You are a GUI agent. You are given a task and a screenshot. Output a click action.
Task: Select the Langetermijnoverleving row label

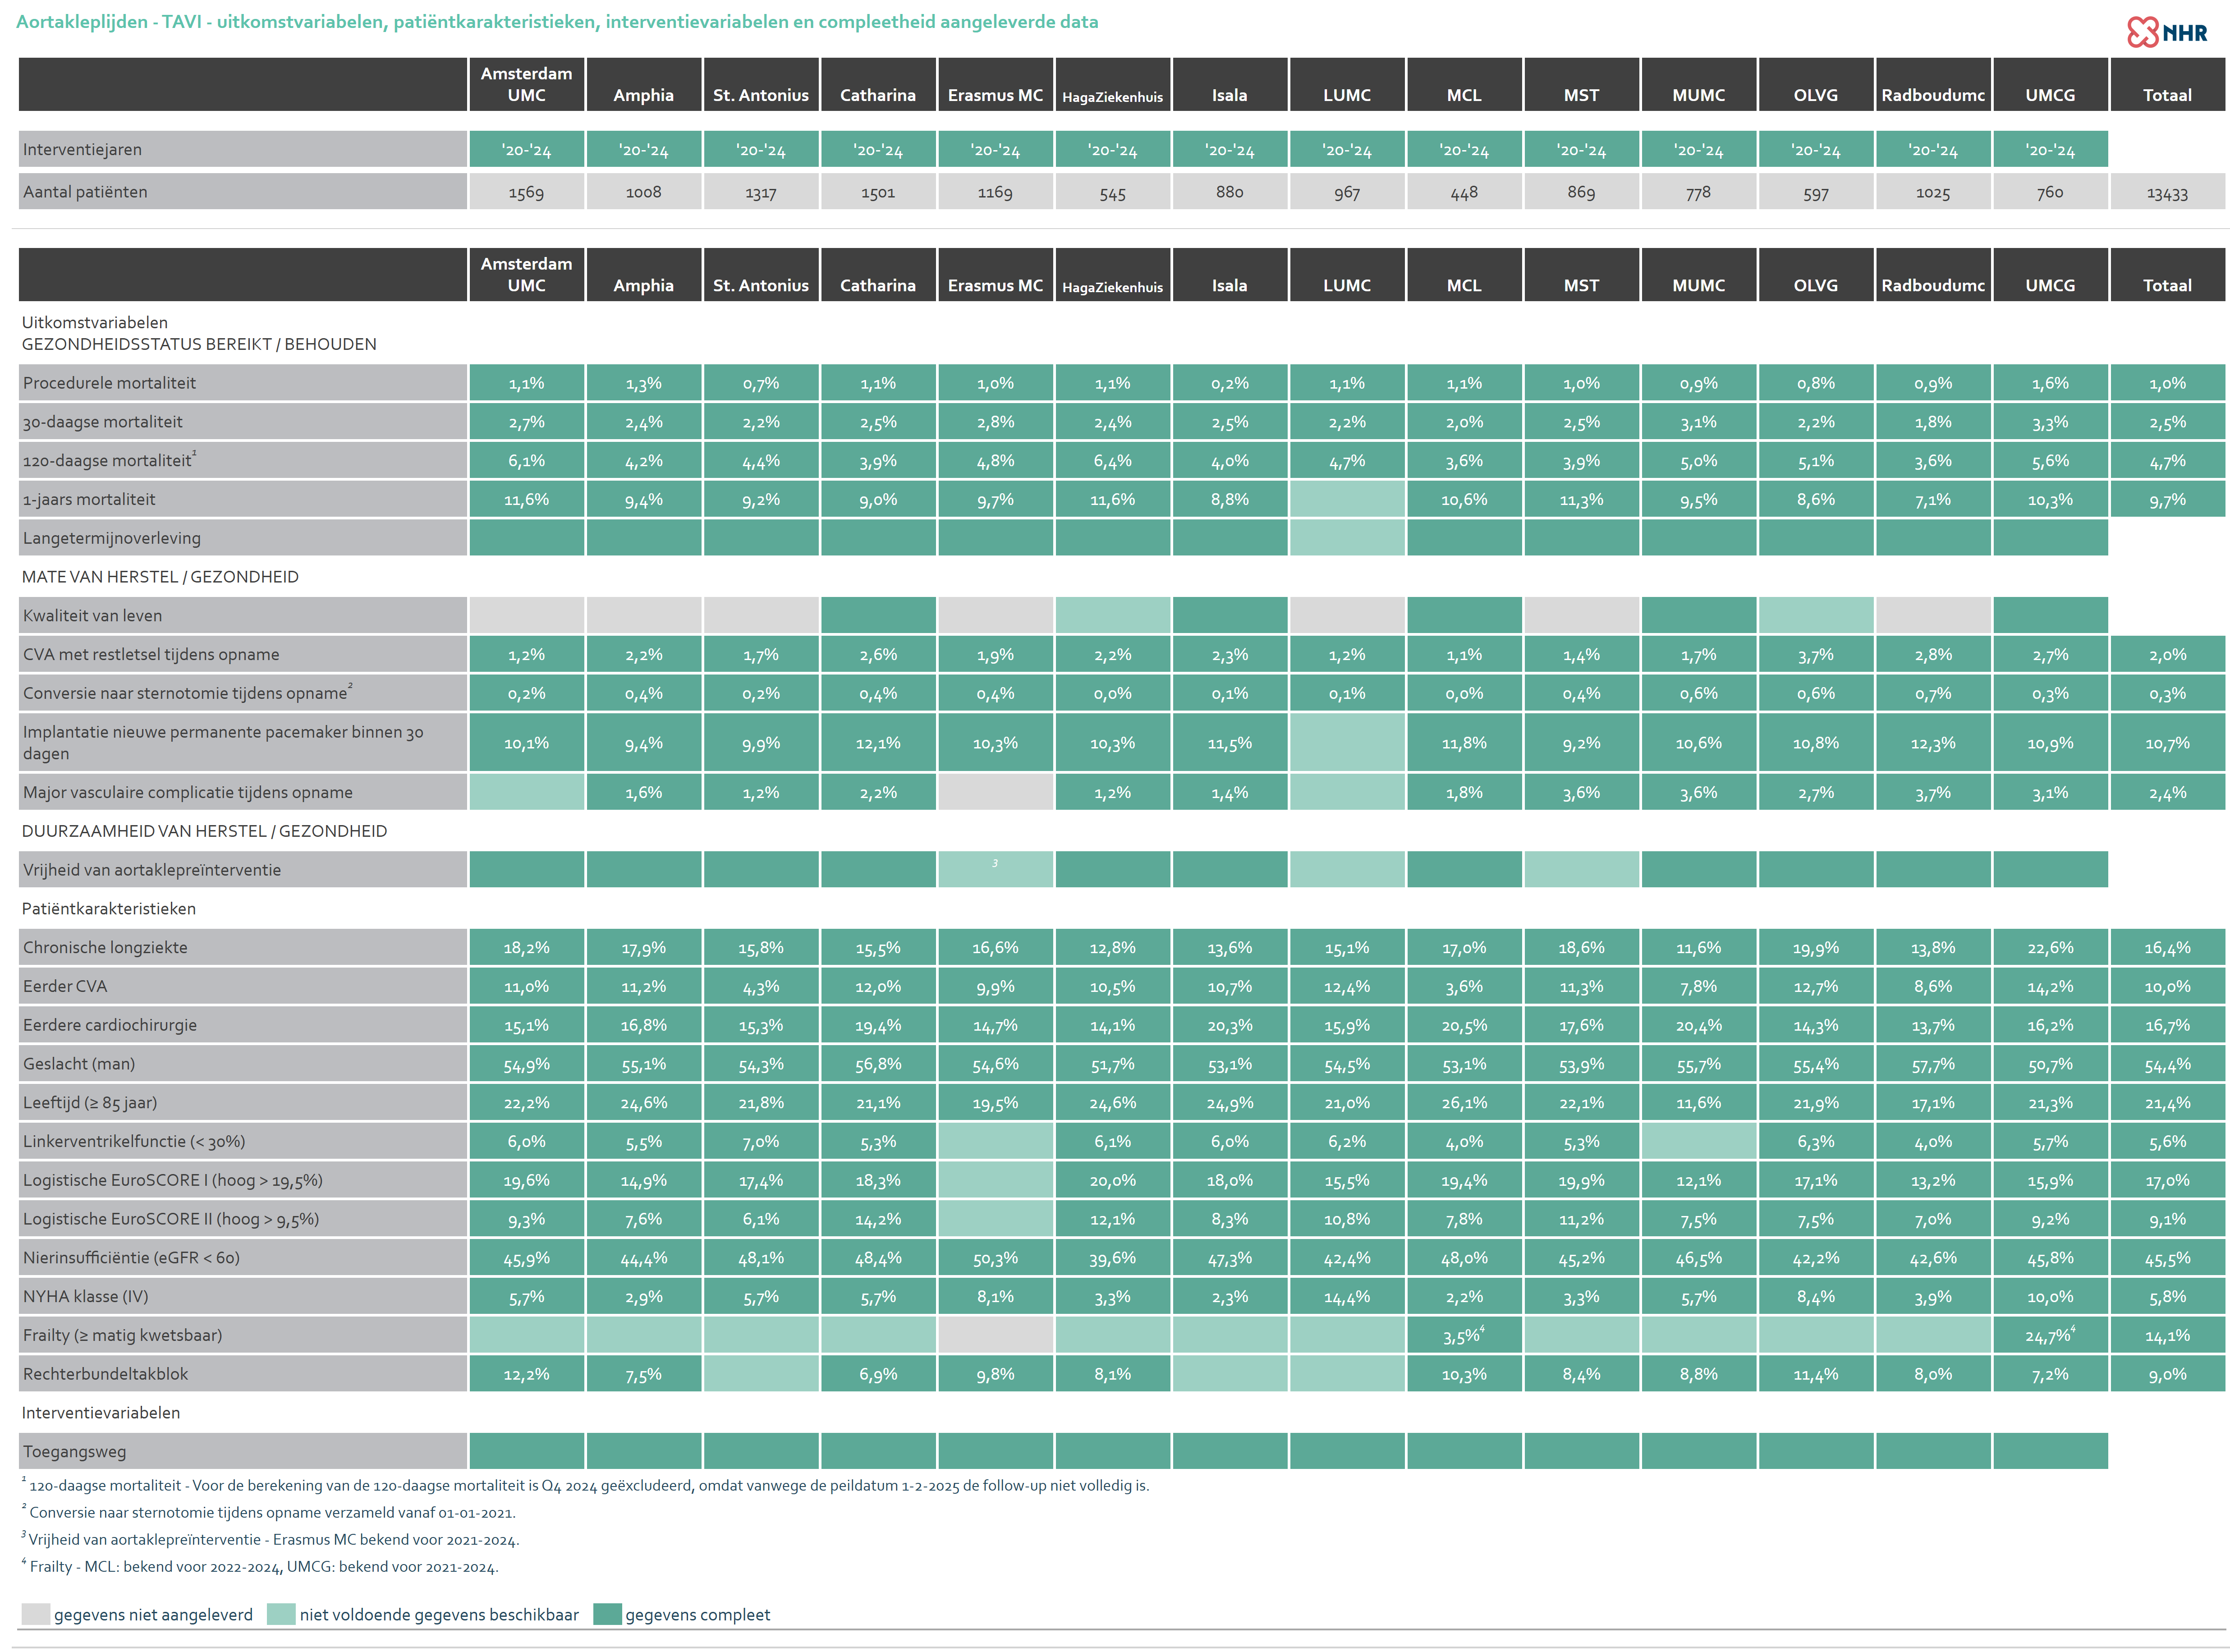112,538
